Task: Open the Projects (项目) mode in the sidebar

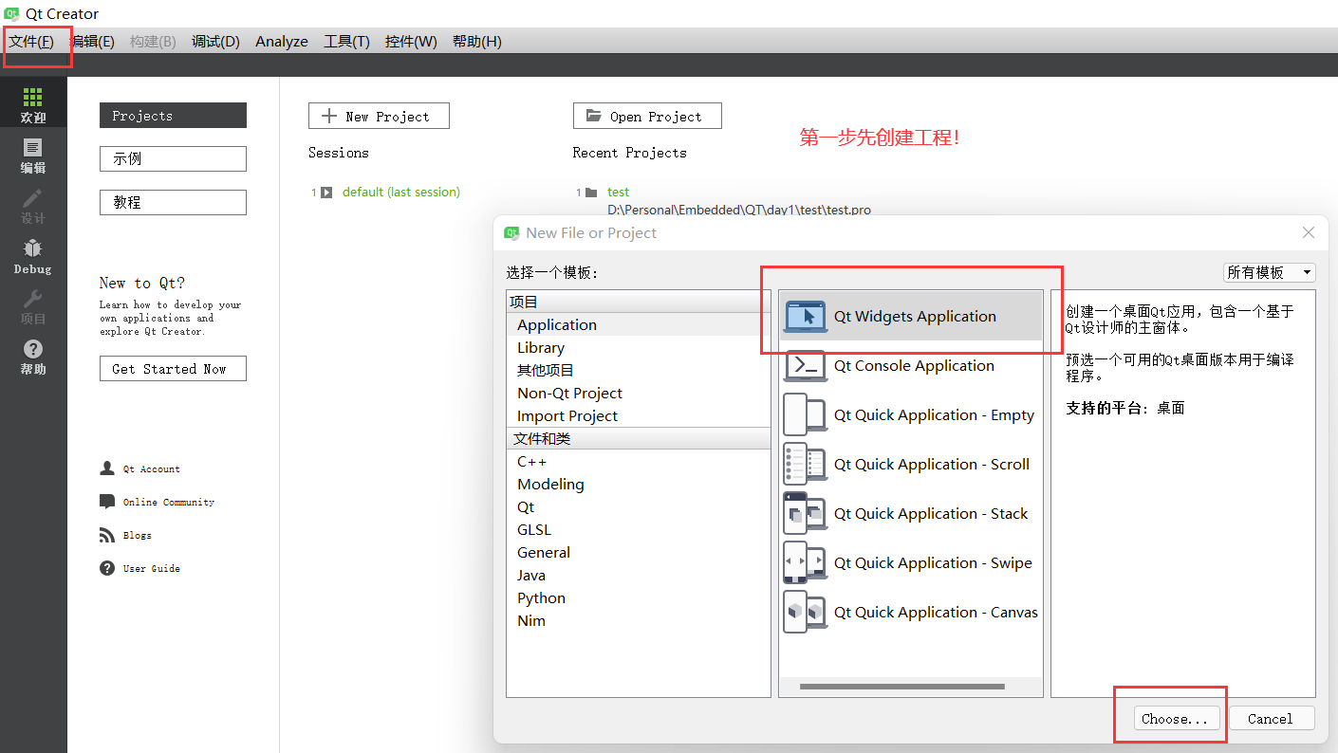Action: (33, 306)
